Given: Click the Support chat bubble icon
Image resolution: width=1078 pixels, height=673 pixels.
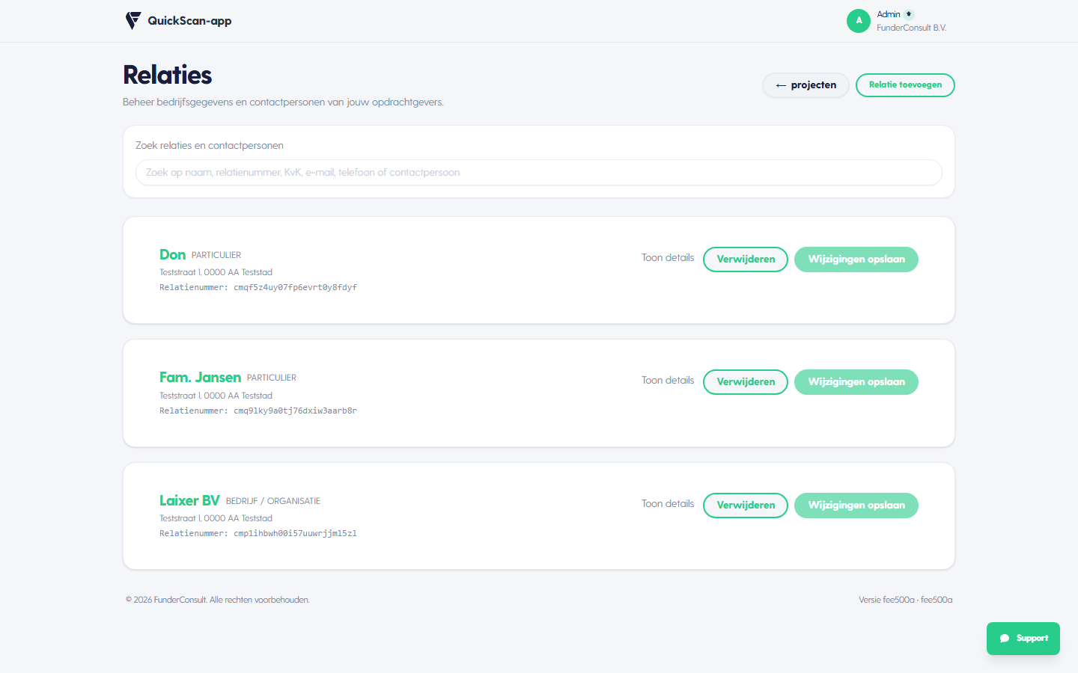Looking at the screenshot, I should [x=1005, y=639].
